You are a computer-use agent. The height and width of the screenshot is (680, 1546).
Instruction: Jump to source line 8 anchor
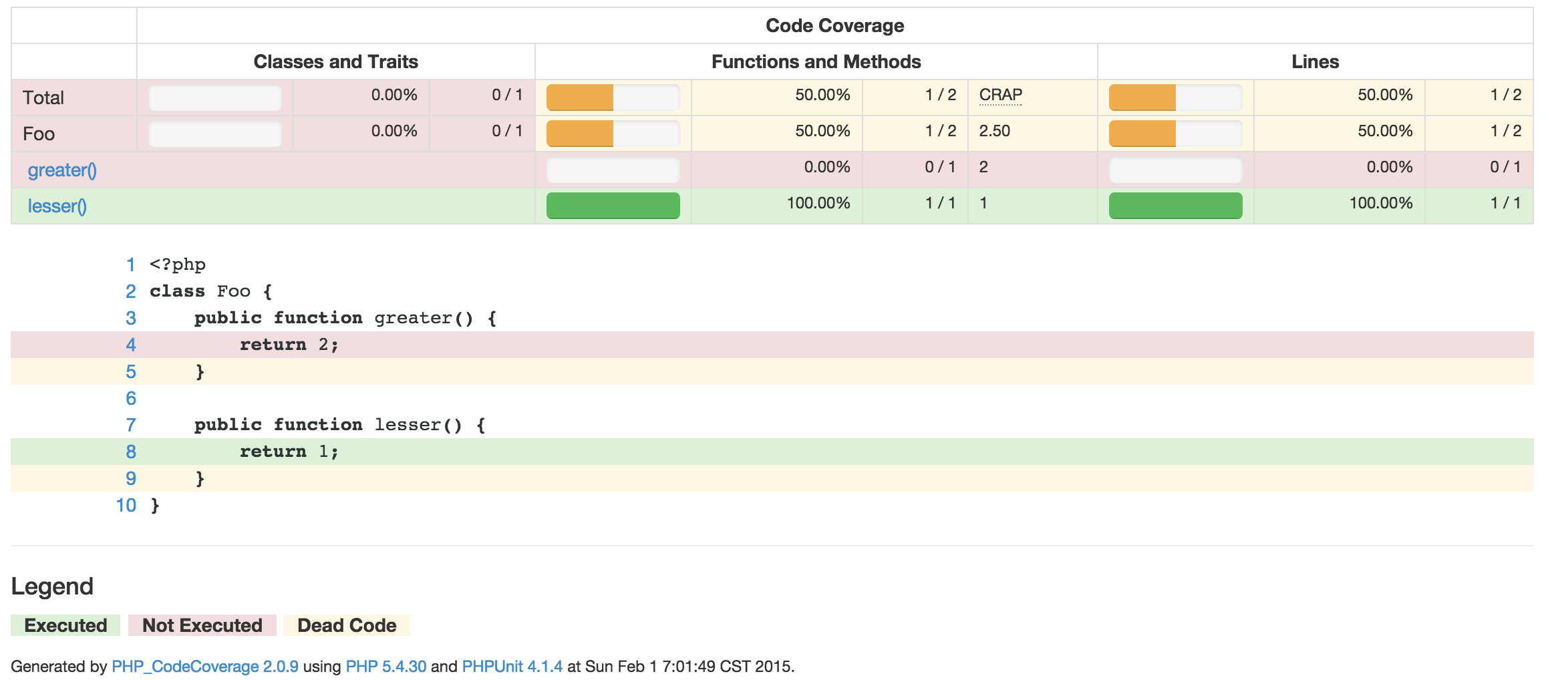131,452
